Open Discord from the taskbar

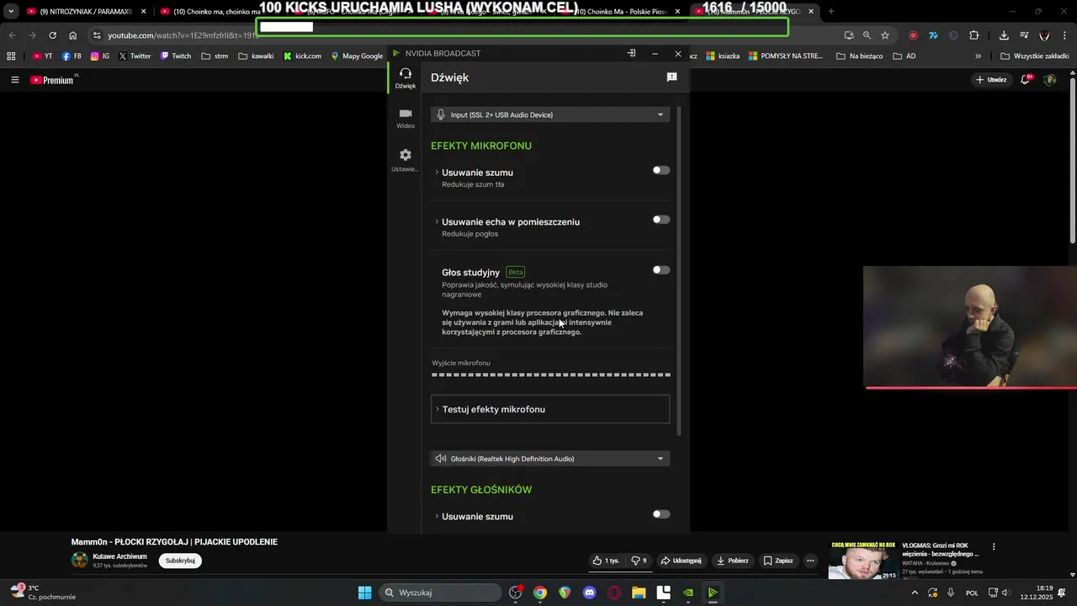click(590, 593)
